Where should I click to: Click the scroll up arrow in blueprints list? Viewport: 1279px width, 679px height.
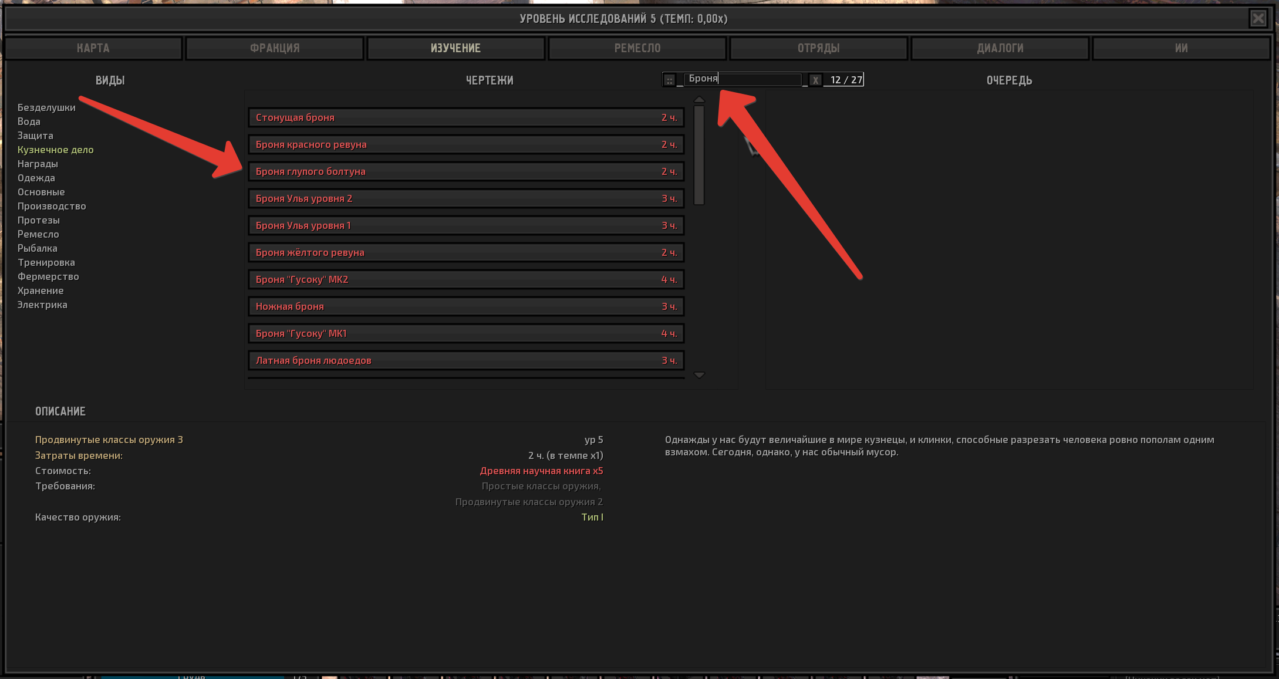click(699, 100)
